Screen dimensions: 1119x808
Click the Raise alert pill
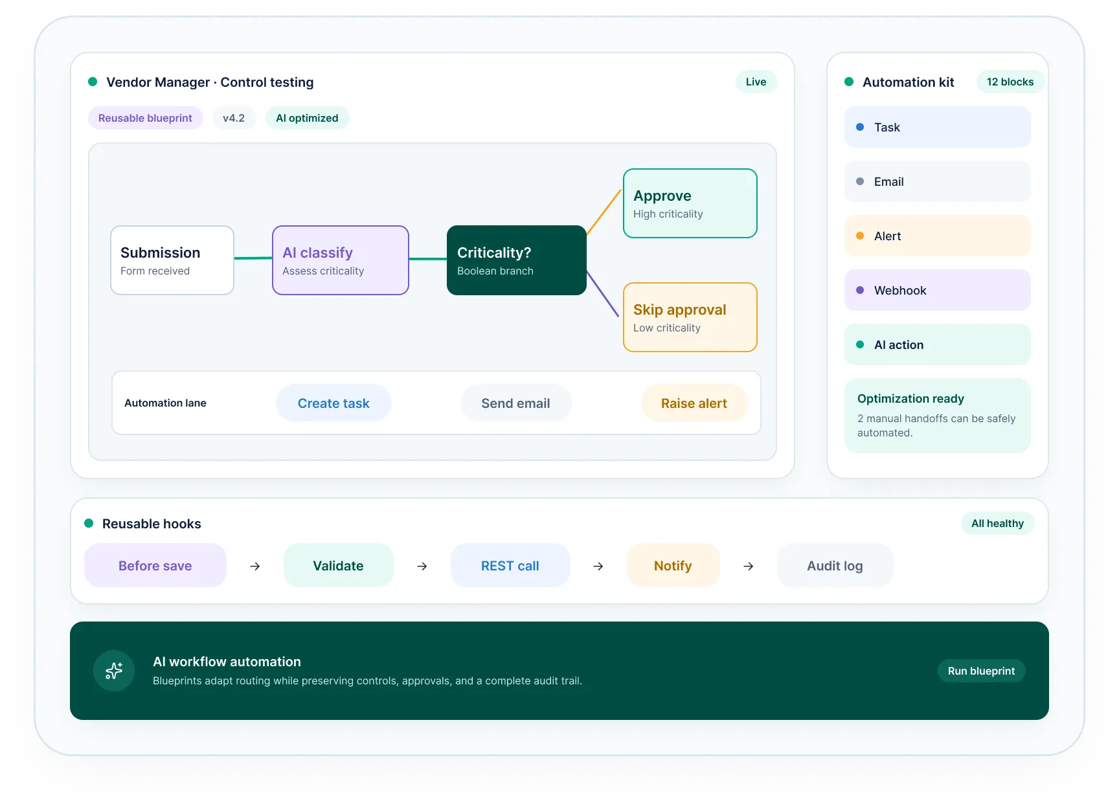click(694, 403)
